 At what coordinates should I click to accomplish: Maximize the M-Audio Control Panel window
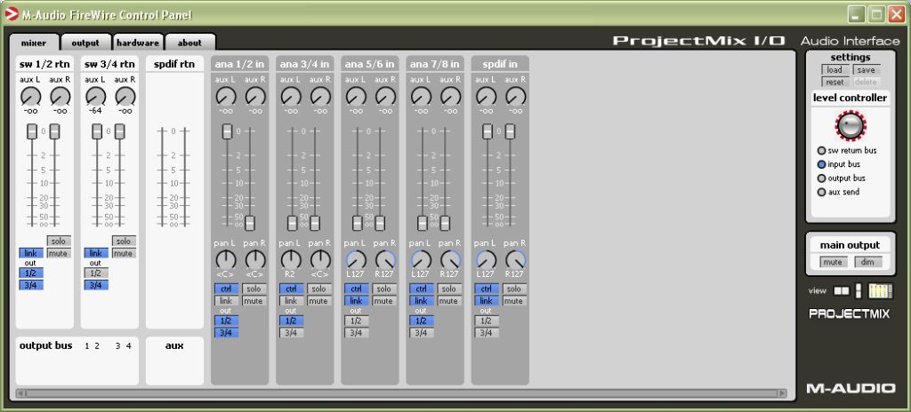point(876,14)
